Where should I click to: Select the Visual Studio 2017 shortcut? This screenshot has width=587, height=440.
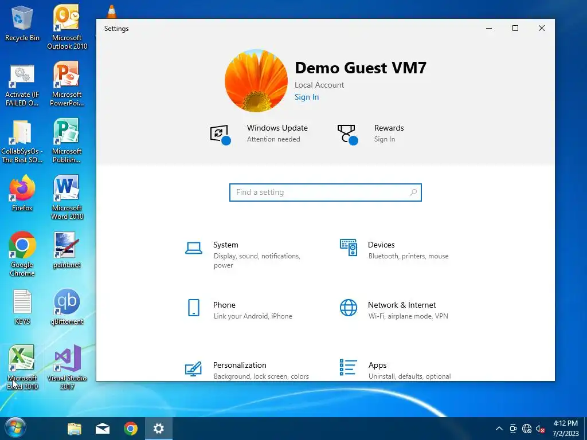tap(67, 367)
